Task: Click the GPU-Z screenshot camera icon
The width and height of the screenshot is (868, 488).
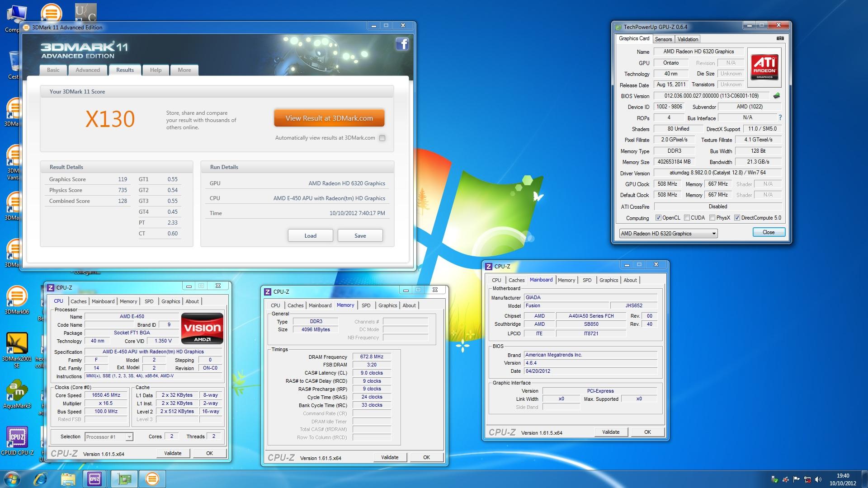Action: pos(780,38)
